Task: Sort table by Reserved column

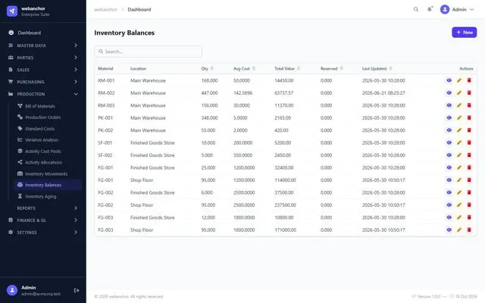Action: (x=332, y=68)
